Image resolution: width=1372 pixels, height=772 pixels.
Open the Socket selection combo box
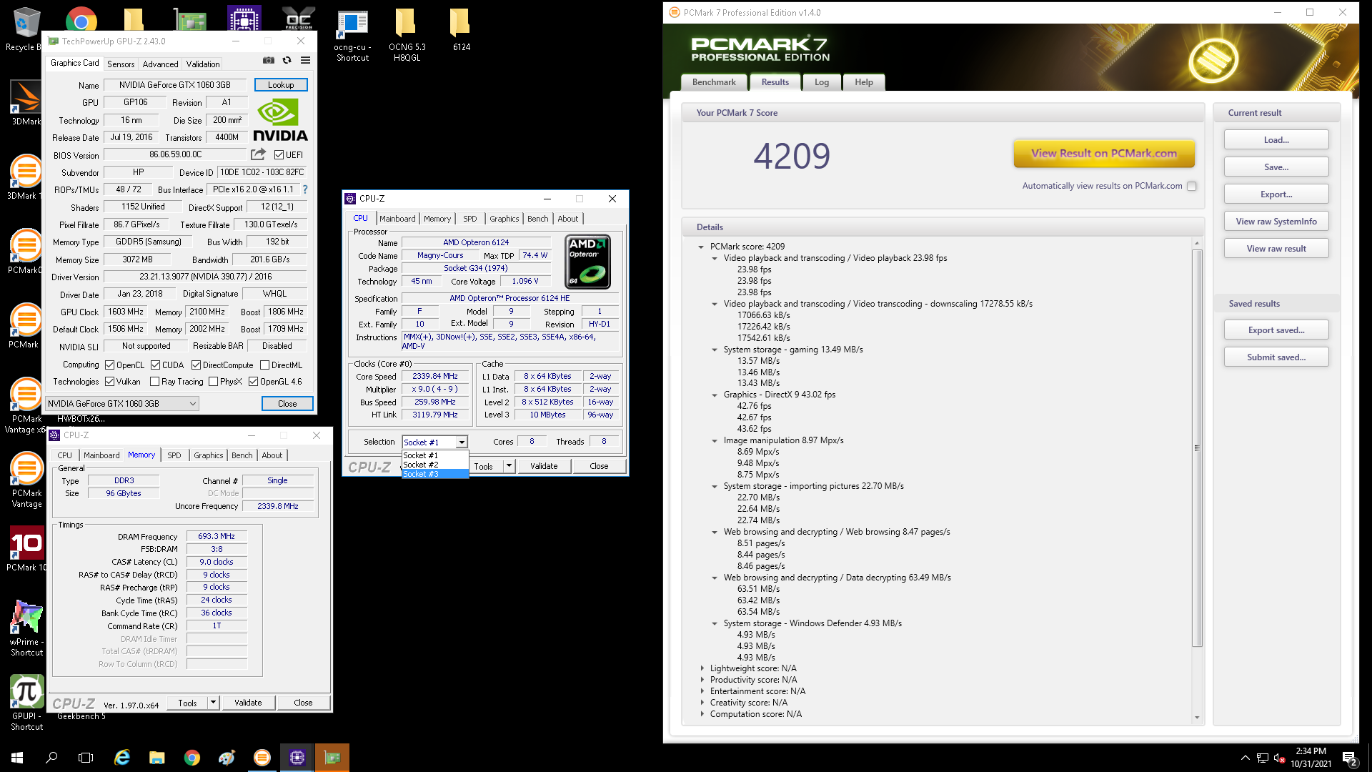(434, 442)
